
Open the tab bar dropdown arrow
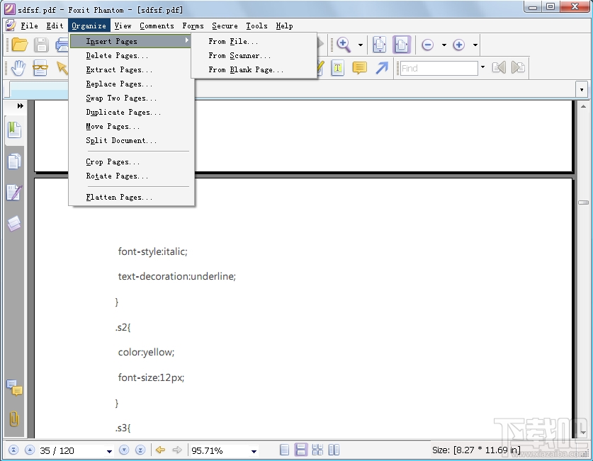582,90
